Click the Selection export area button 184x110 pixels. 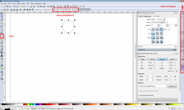coord(162,59)
